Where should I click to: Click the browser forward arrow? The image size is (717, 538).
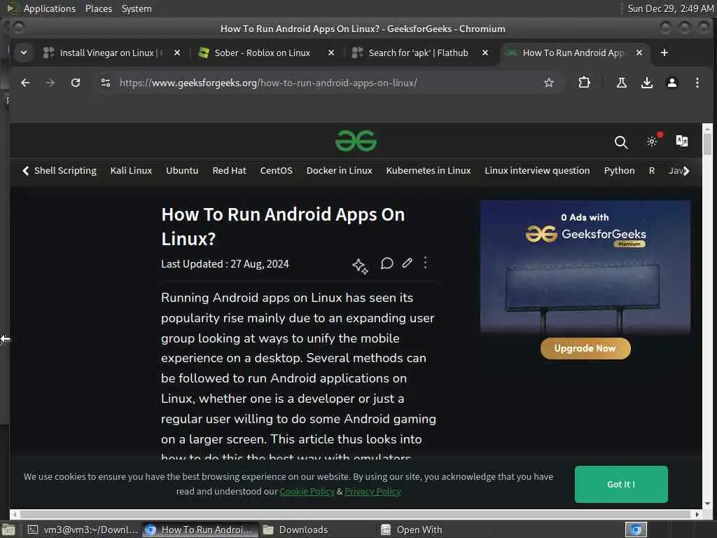coord(50,83)
